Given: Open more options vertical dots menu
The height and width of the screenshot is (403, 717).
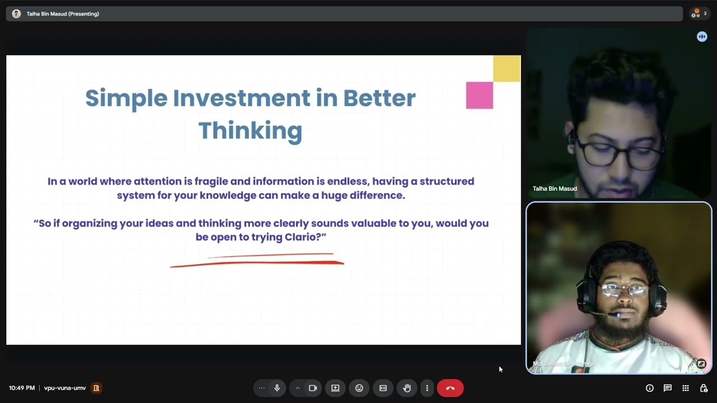Looking at the screenshot, I should pos(427,388).
